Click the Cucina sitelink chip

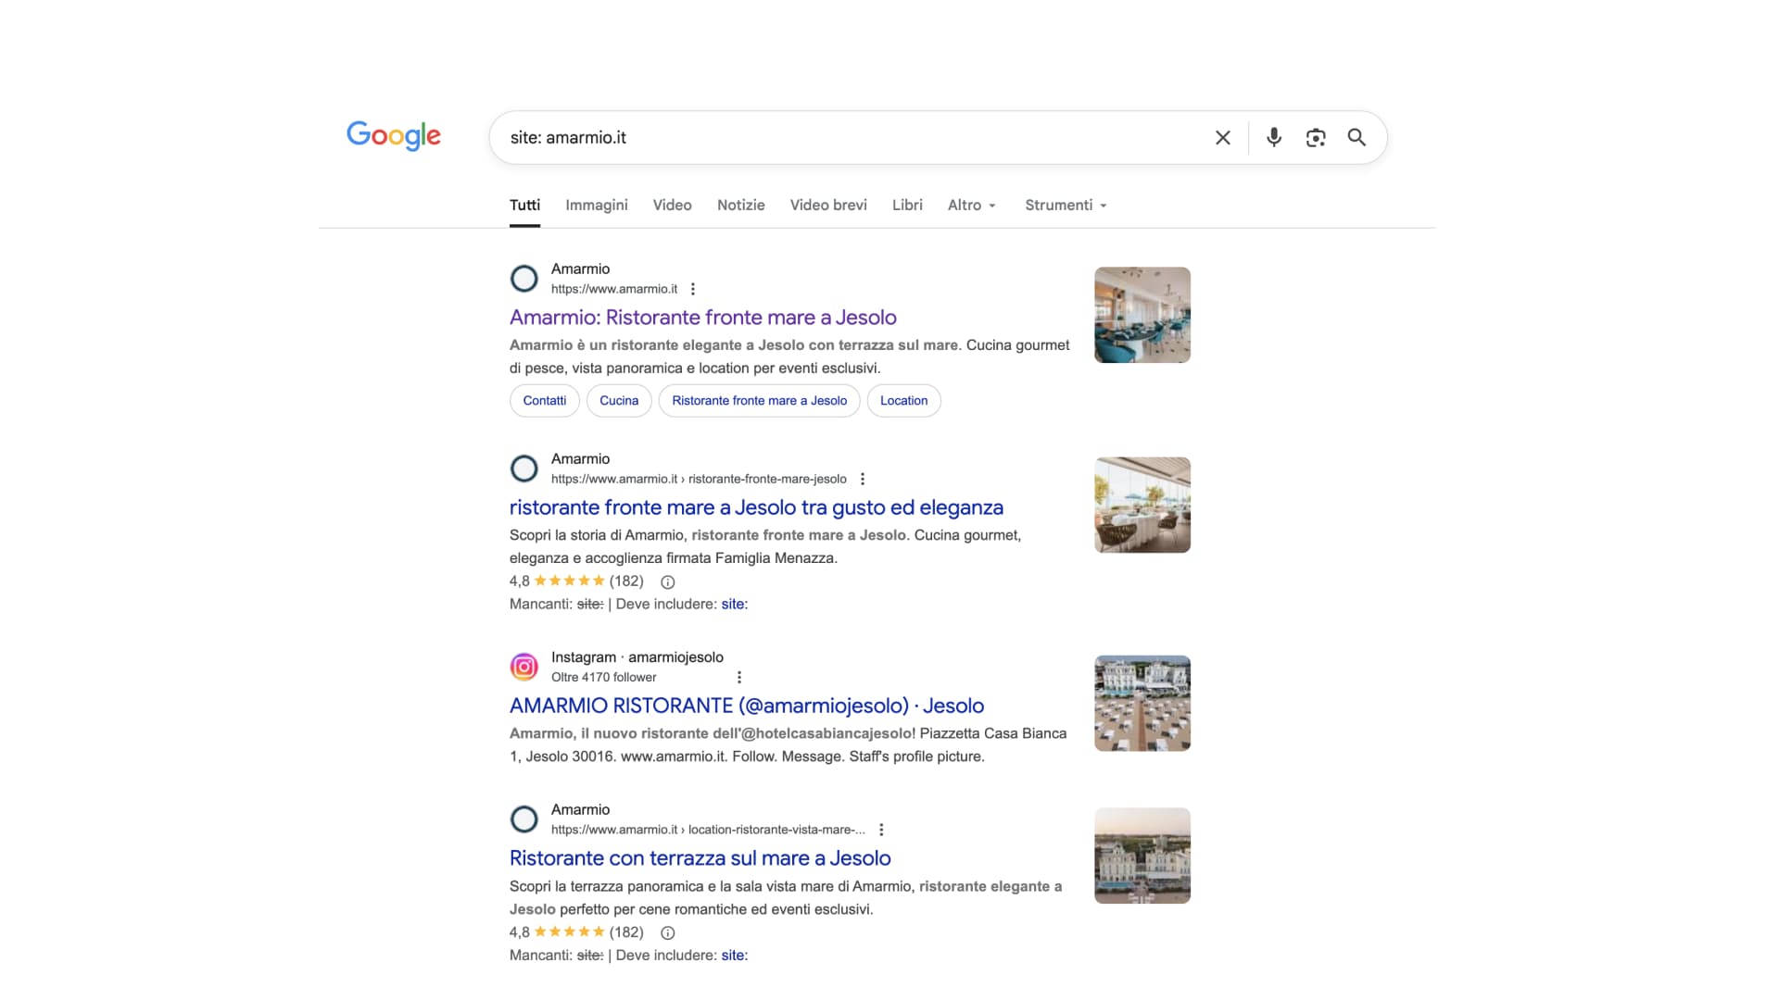(x=618, y=401)
